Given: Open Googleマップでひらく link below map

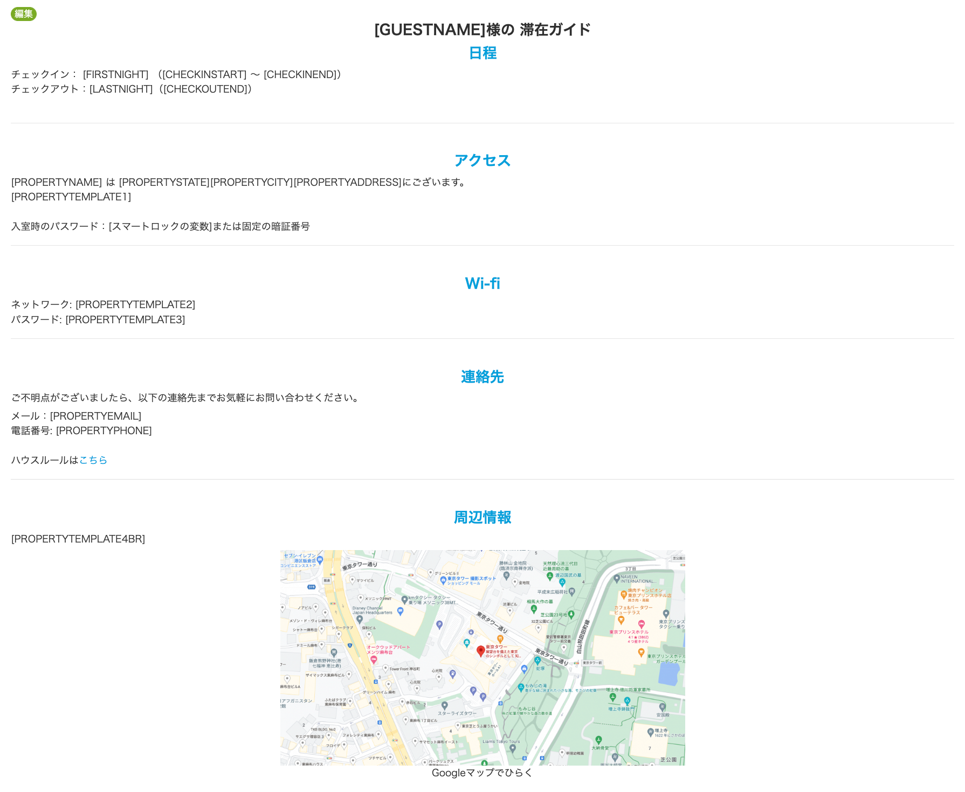Looking at the screenshot, I should 482,773.
